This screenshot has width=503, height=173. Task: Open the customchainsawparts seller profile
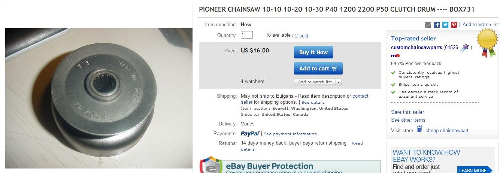416,48
